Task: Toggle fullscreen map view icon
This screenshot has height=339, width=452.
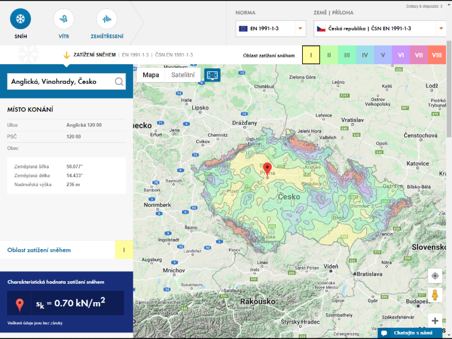Action: point(212,75)
